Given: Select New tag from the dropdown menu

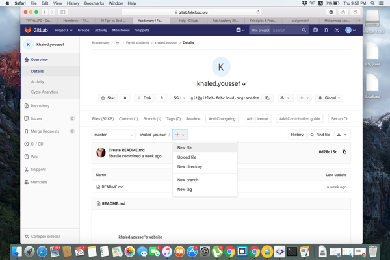Looking at the screenshot, I should coord(205,190).
